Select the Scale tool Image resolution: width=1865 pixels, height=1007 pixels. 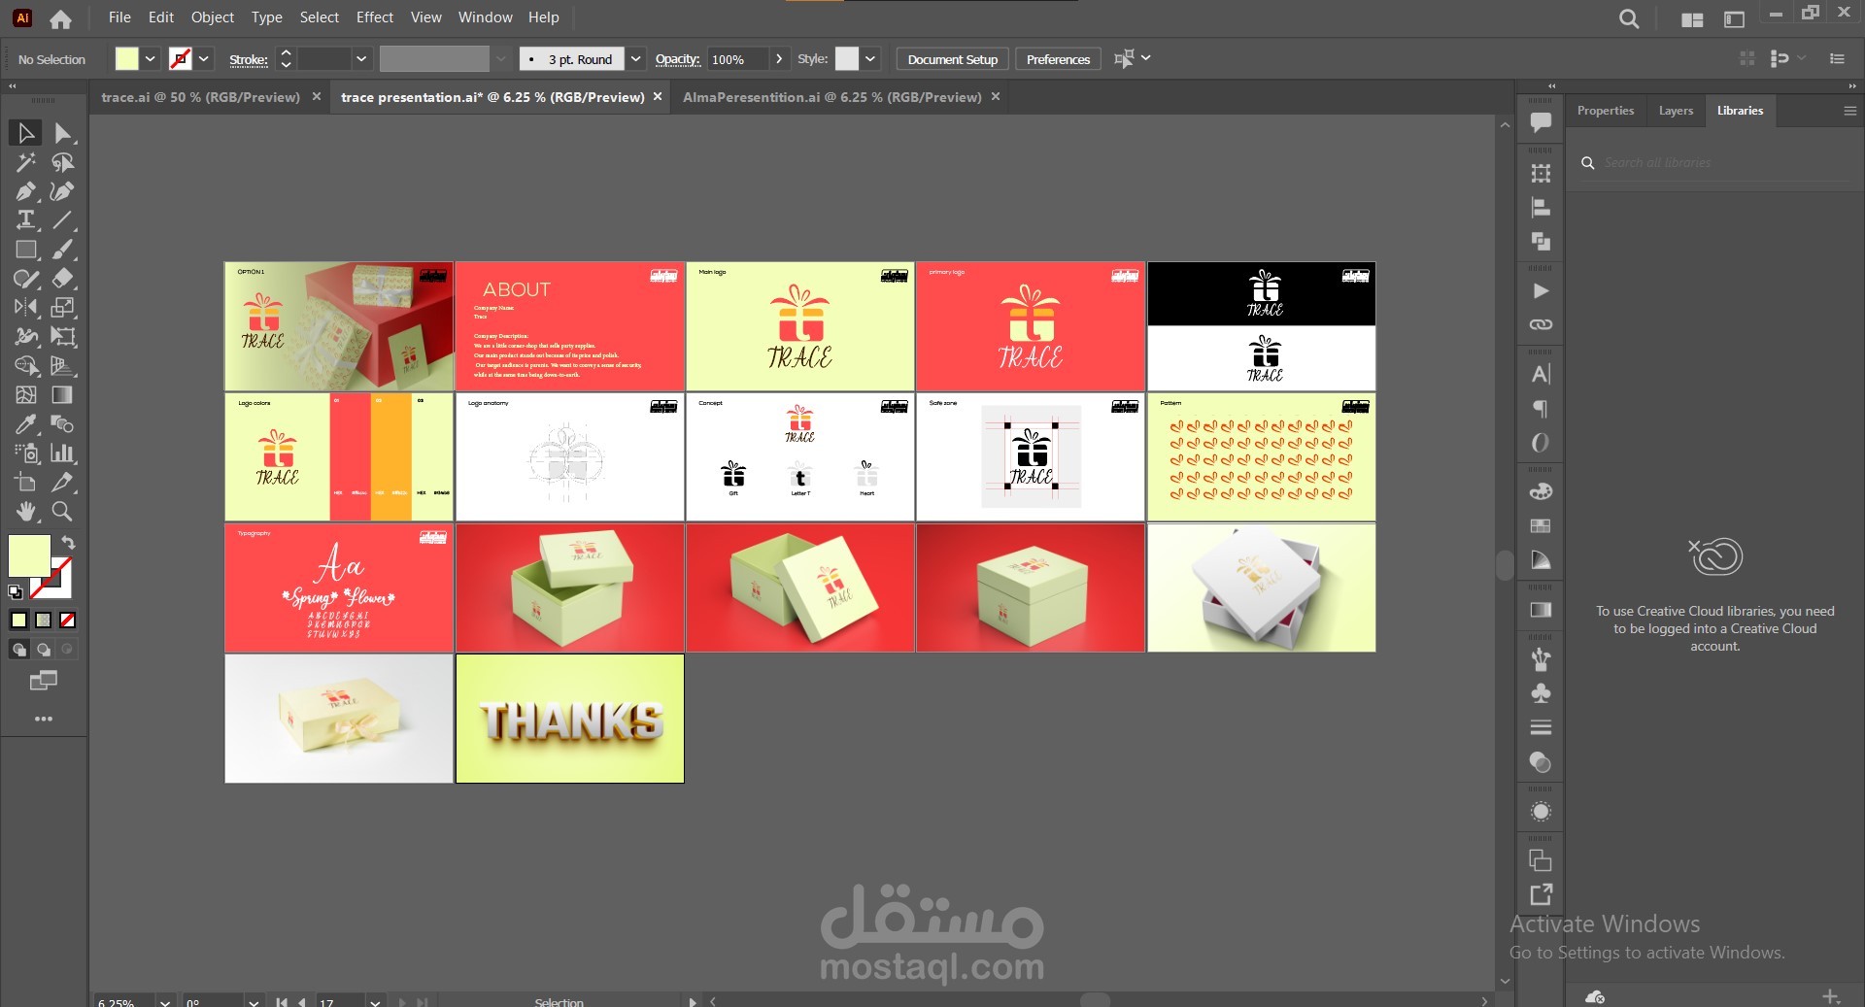63,308
